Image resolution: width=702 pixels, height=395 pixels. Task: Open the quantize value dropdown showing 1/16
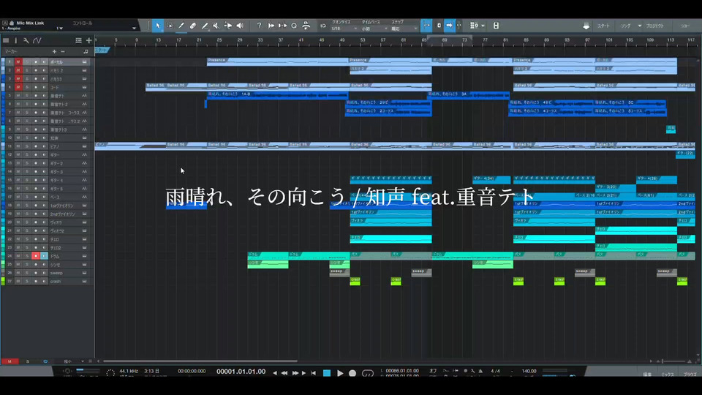pyautogui.click(x=344, y=29)
